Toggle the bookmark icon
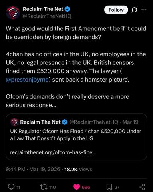Viewport: 153px width, 192px height. tap(109, 187)
